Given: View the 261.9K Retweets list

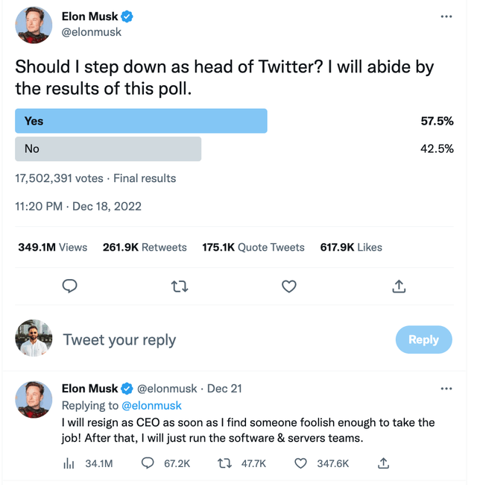Looking at the screenshot, I should 145,247.
